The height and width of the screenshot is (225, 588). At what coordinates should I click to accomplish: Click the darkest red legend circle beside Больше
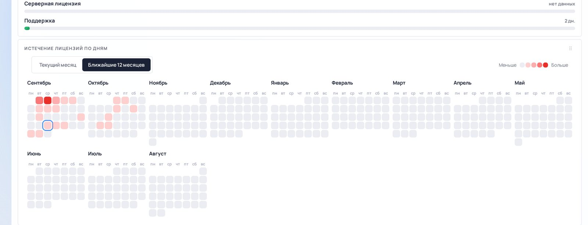point(545,65)
